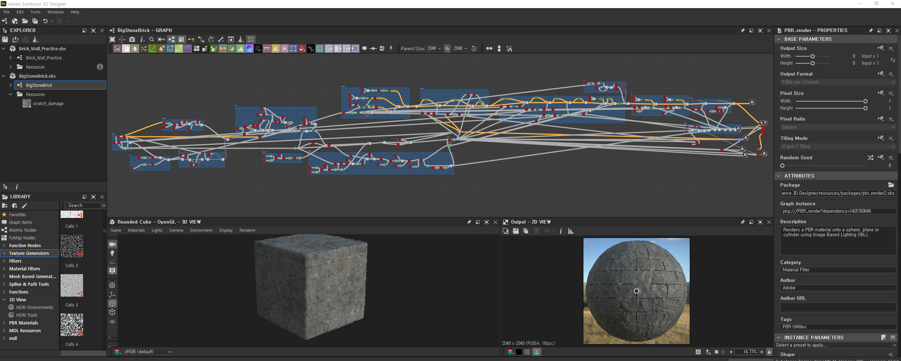The height and width of the screenshot is (361, 901).
Task: Take a graph screenshot with the camera icon
Action: tap(132, 39)
